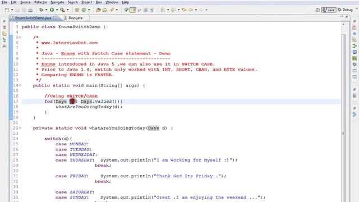Click the Search flashlight toolbar icon
Image resolution: width=359 pixels, height=202 pixels.
pos(112,10)
